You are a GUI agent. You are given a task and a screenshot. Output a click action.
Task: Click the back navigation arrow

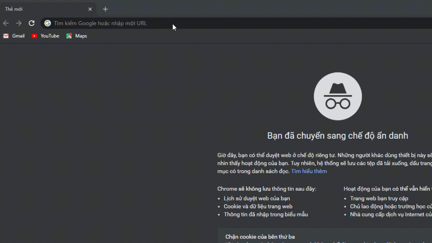click(6, 23)
